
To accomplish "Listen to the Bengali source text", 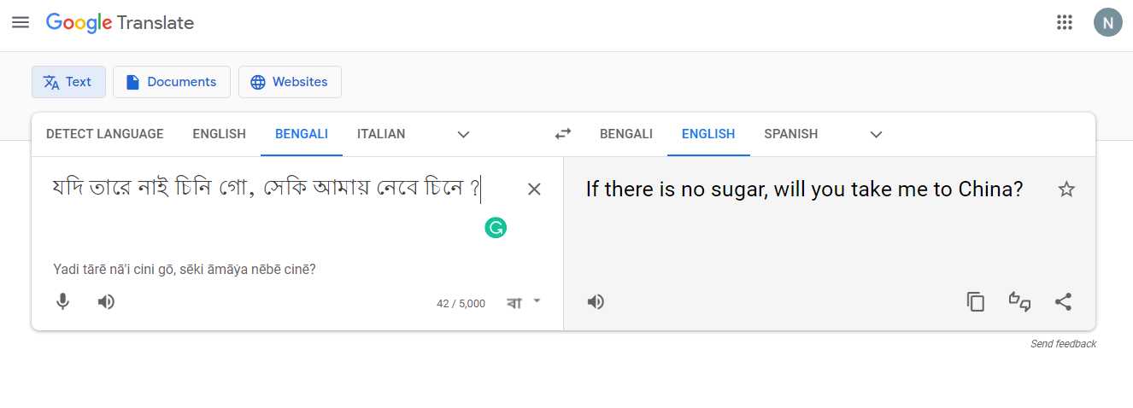I will coord(106,301).
